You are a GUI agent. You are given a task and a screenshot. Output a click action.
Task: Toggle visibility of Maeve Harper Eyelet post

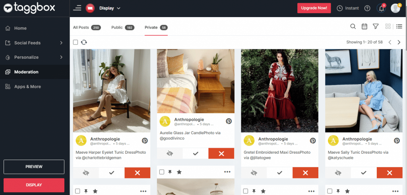coord(85,173)
